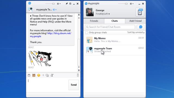This screenshot has height=98, width=174.
Task: Open the blog.daum.net link
Action: coord(51,35)
